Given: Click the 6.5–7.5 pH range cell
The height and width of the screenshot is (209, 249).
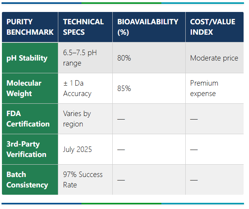Looking at the screenshot, I should [x=80, y=58].
